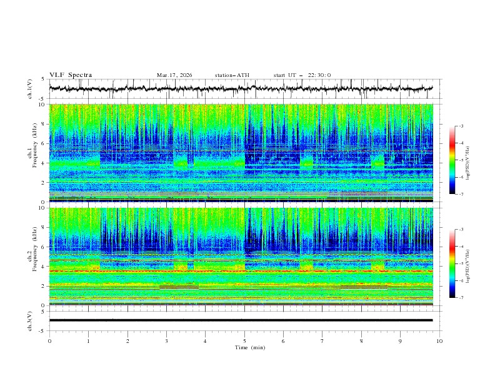Click the "-4" label on ch.2 color bar
Screen dimensions: 495x383
coord(461,247)
